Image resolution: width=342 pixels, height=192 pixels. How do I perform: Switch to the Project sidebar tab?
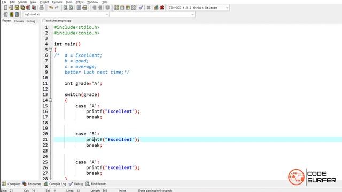pos(7,21)
